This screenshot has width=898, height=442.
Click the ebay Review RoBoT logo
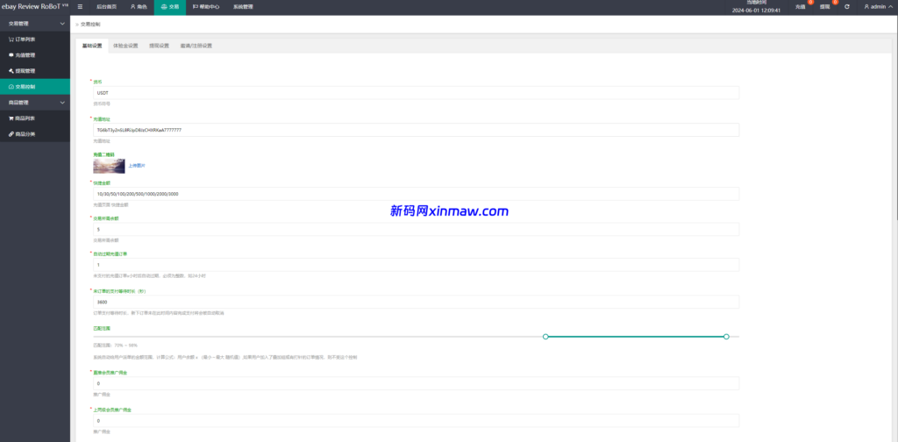click(x=35, y=7)
